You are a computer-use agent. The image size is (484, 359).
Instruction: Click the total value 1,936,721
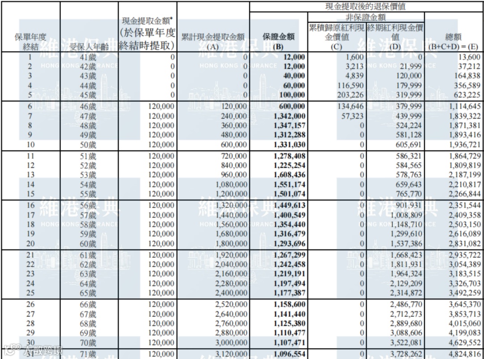tap(465, 145)
